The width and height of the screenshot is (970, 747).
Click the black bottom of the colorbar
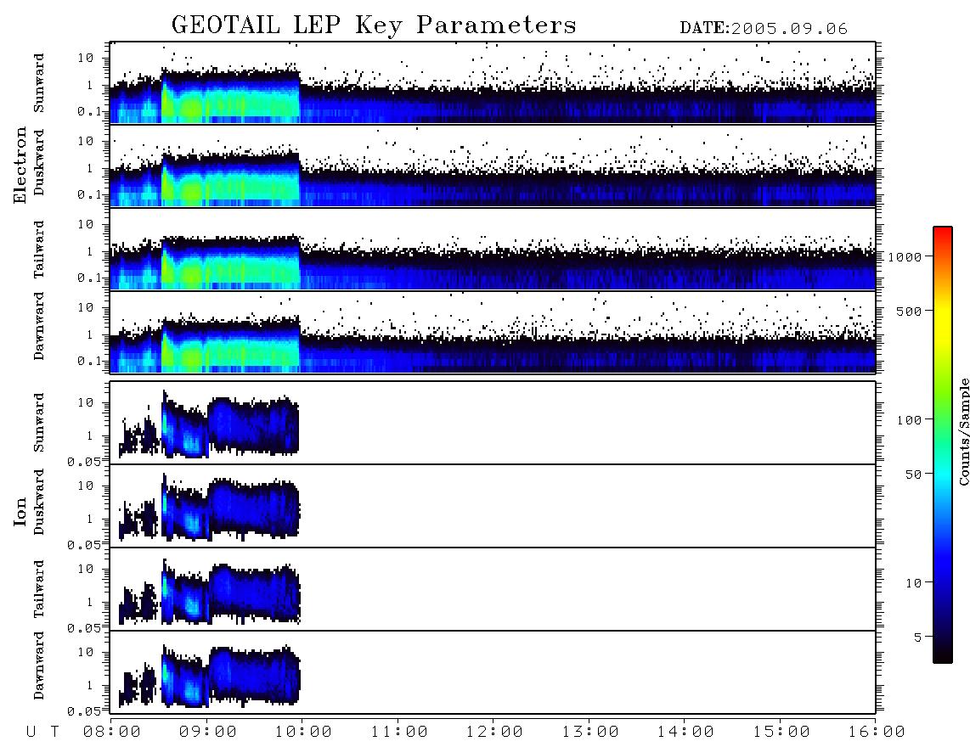pyautogui.click(x=942, y=653)
